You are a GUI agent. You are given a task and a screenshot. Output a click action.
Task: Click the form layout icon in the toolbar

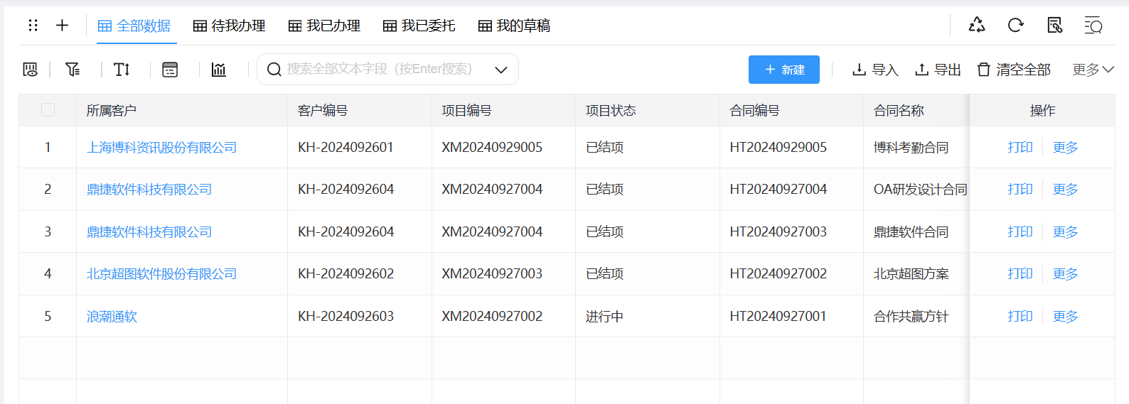[170, 70]
